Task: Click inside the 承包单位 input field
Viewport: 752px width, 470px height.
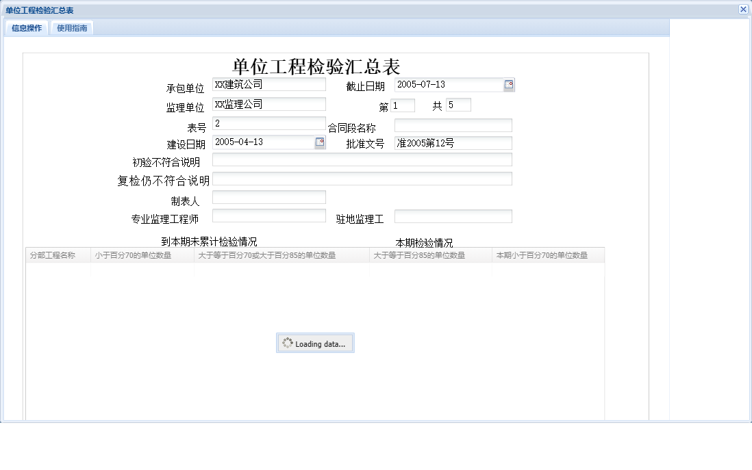Action: coord(267,84)
